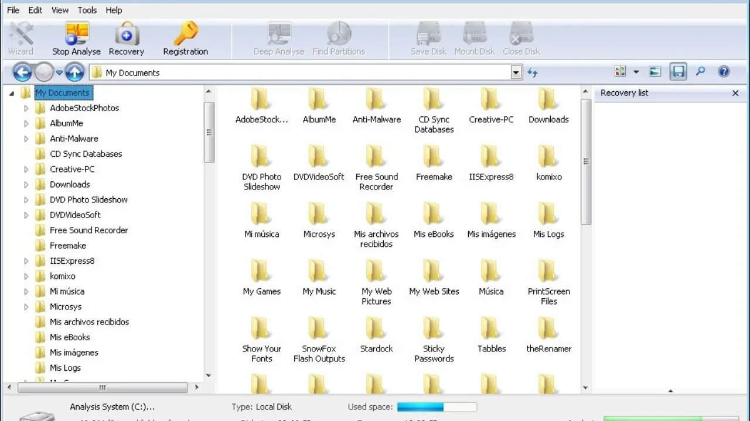Image resolution: width=750 pixels, height=421 pixels.
Task: Select the Stardock folder icon
Action: (377, 329)
